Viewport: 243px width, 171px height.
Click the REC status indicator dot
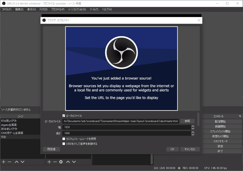click(x=179, y=168)
